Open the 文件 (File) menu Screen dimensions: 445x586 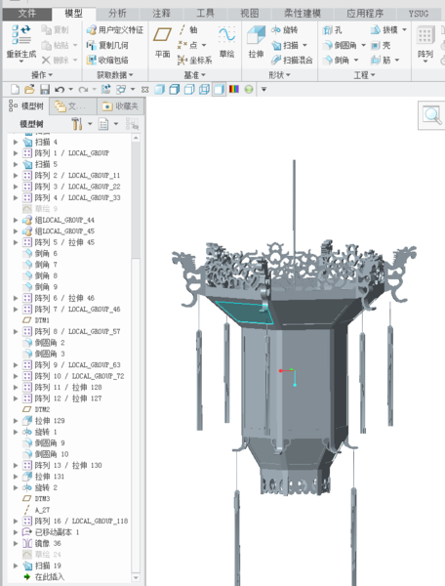point(27,14)
